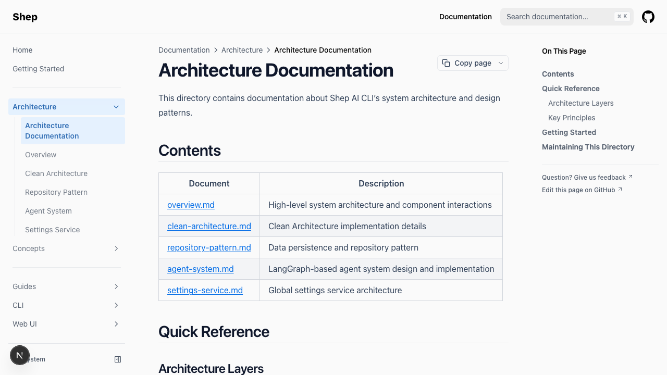Click the external arrow beside Edit on GitHub

click(620, 190)
